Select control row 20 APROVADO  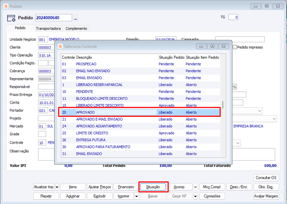point(141,112)
